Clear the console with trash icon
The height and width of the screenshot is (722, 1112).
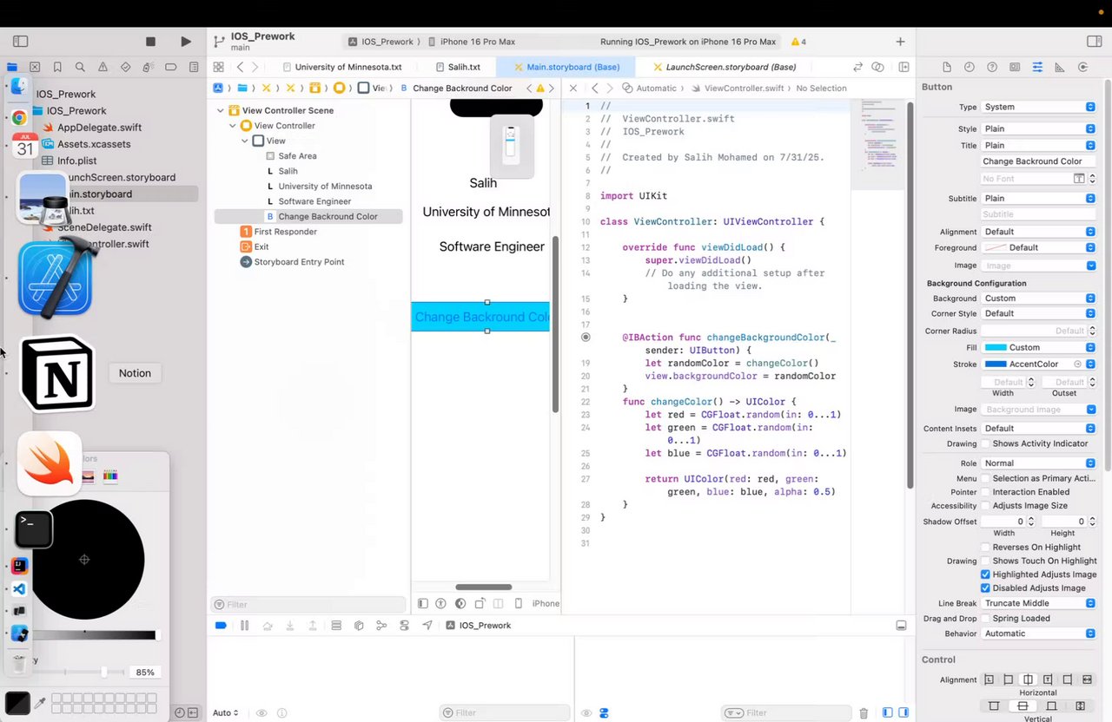864,713
